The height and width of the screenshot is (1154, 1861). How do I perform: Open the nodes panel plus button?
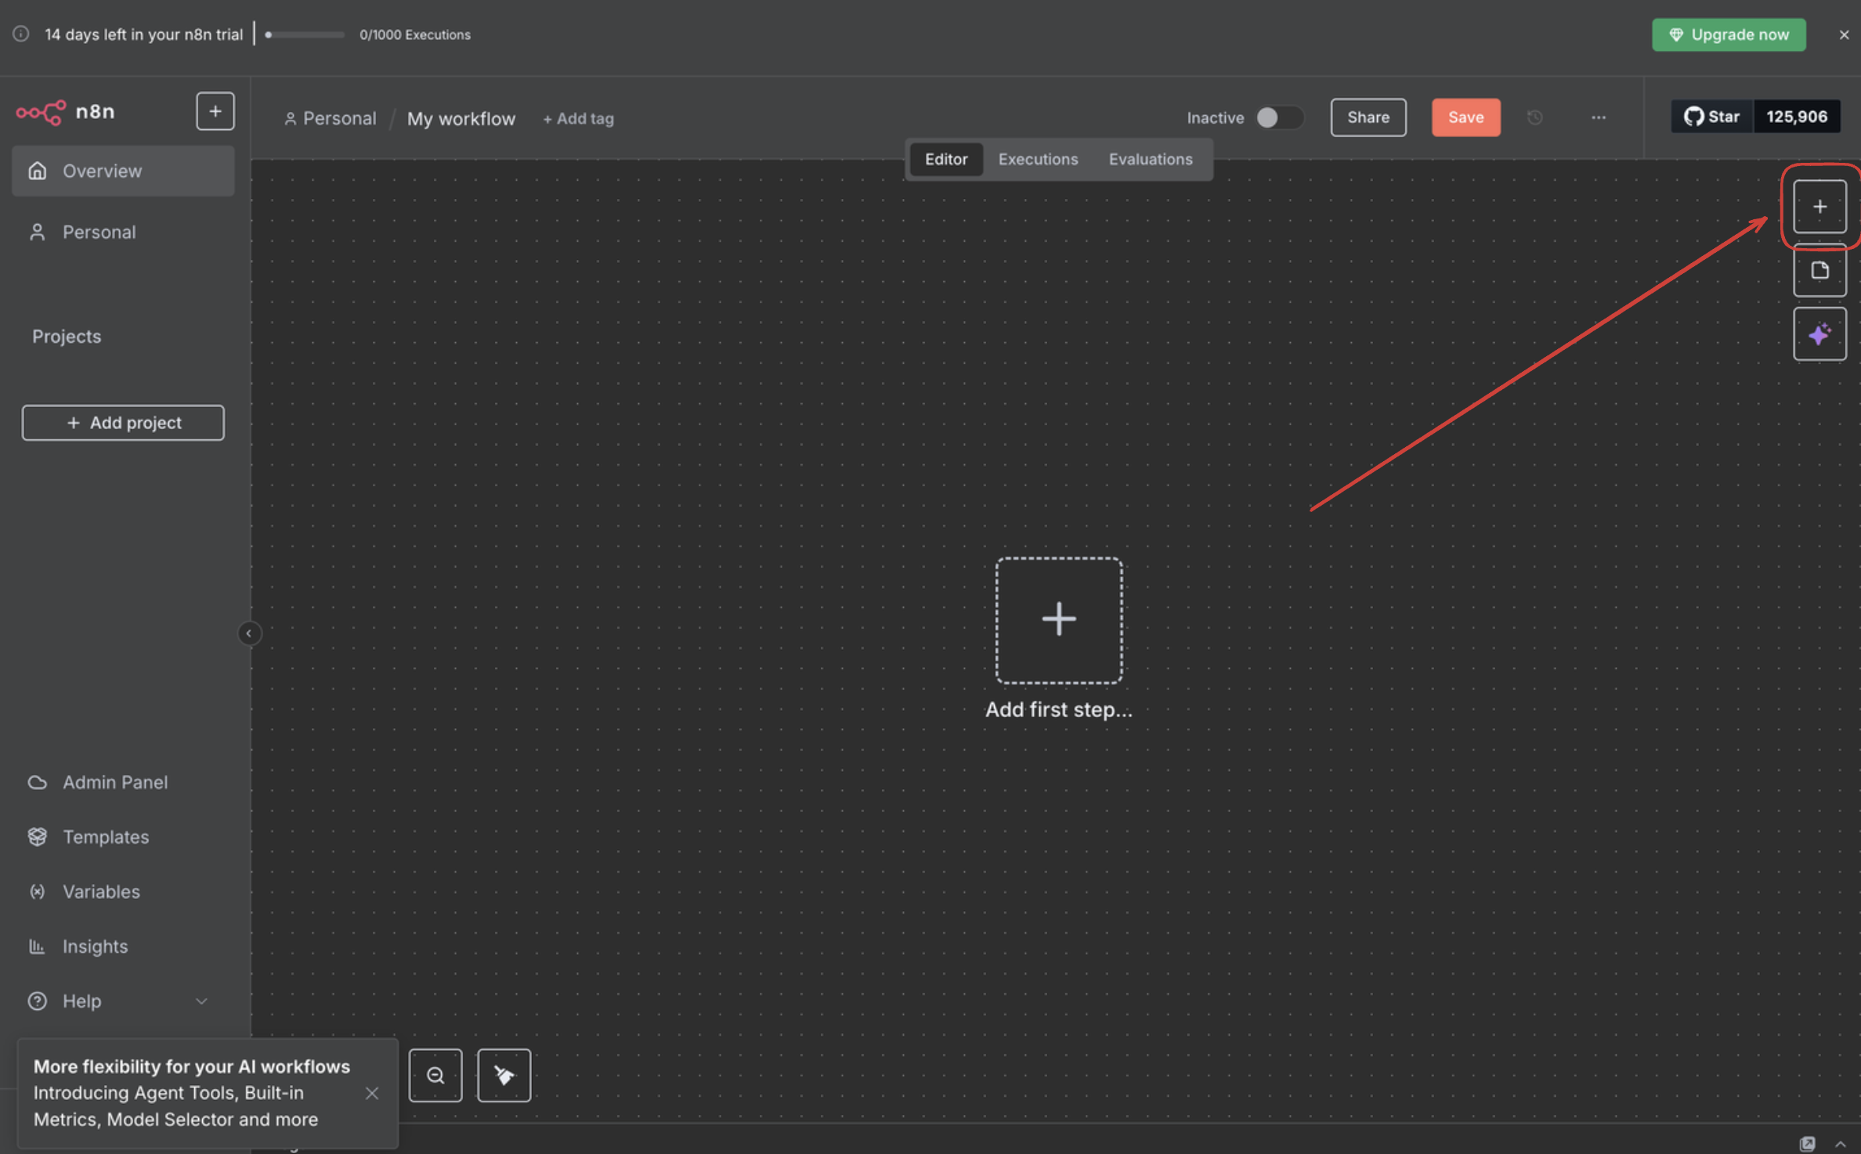pyautogui.click(x=1819, y=207)
